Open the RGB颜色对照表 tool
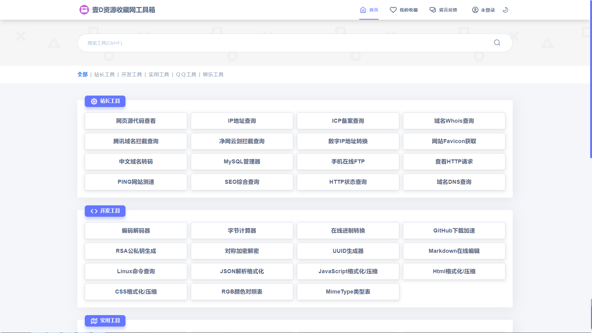This screenshot has height=333, width=592. [x=242, y=292]
